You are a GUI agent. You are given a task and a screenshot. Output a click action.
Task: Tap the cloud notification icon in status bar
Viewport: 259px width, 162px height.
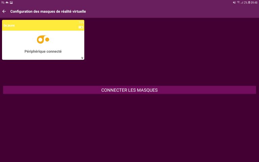[x=7, y=2]
